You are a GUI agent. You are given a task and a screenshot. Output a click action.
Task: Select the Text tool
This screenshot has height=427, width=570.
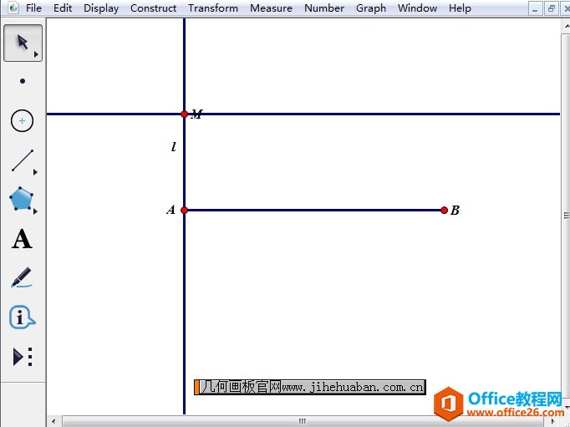22,239
